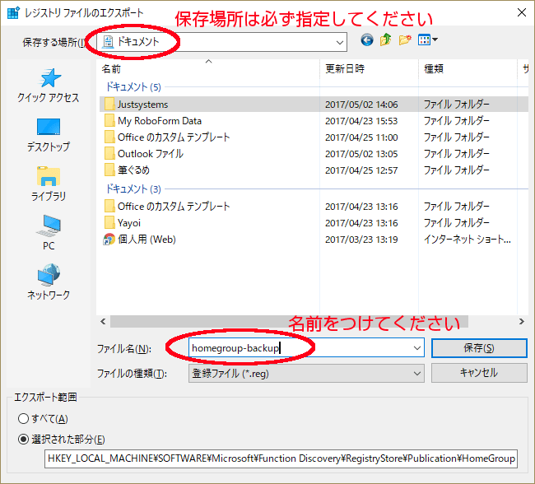
Task: Open the View menu icon
Action: click(x=428, y=40)
